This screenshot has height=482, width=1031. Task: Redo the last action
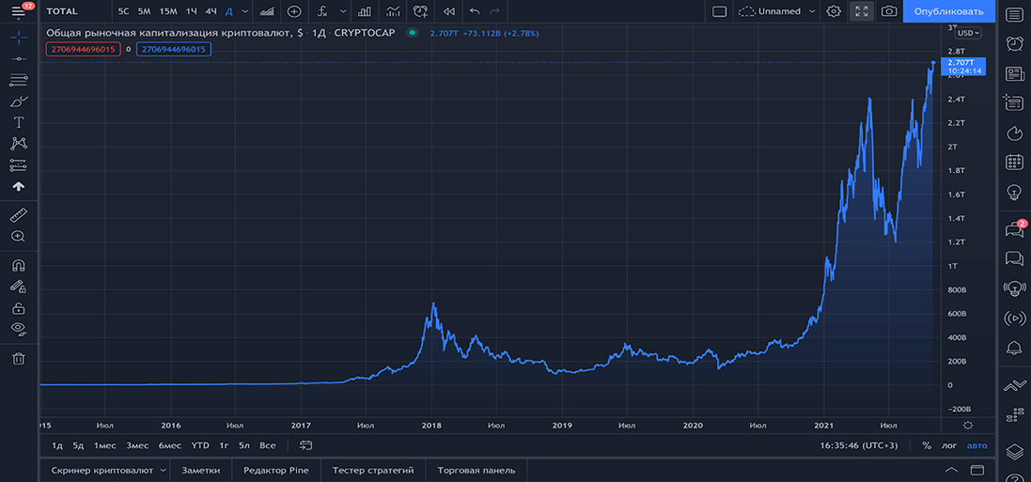[x=495, y=11]
